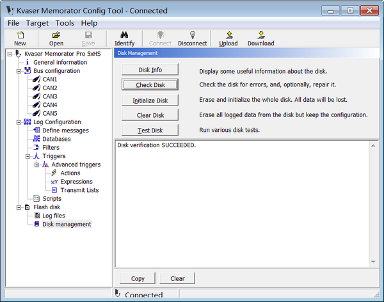Click the Initialize Disk button
The image size is (384, 302).
point(150,100)
